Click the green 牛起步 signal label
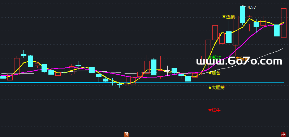 pyautogui.click(x=215, y=57)
